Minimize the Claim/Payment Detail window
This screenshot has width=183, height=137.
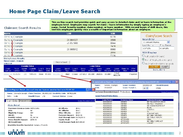coord(87,90)
